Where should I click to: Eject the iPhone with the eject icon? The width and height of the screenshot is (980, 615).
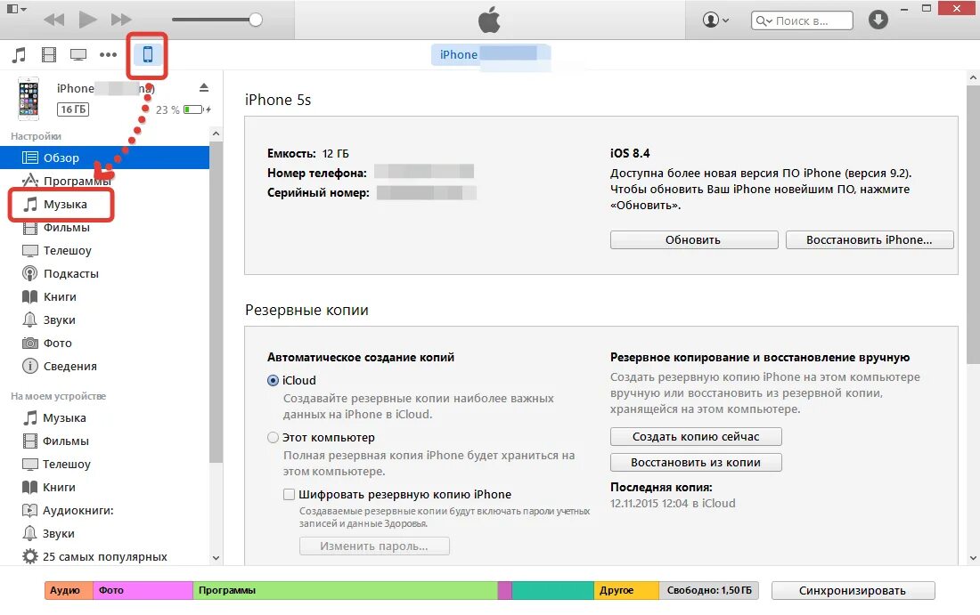click(204, 87)
